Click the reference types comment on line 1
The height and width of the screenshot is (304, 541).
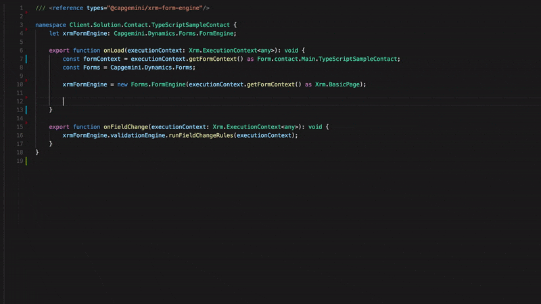pos(122,8)
